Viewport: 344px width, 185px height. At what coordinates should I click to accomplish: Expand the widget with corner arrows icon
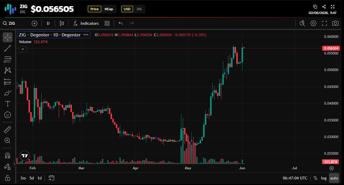pyautogui.click(x=333, y=7)
